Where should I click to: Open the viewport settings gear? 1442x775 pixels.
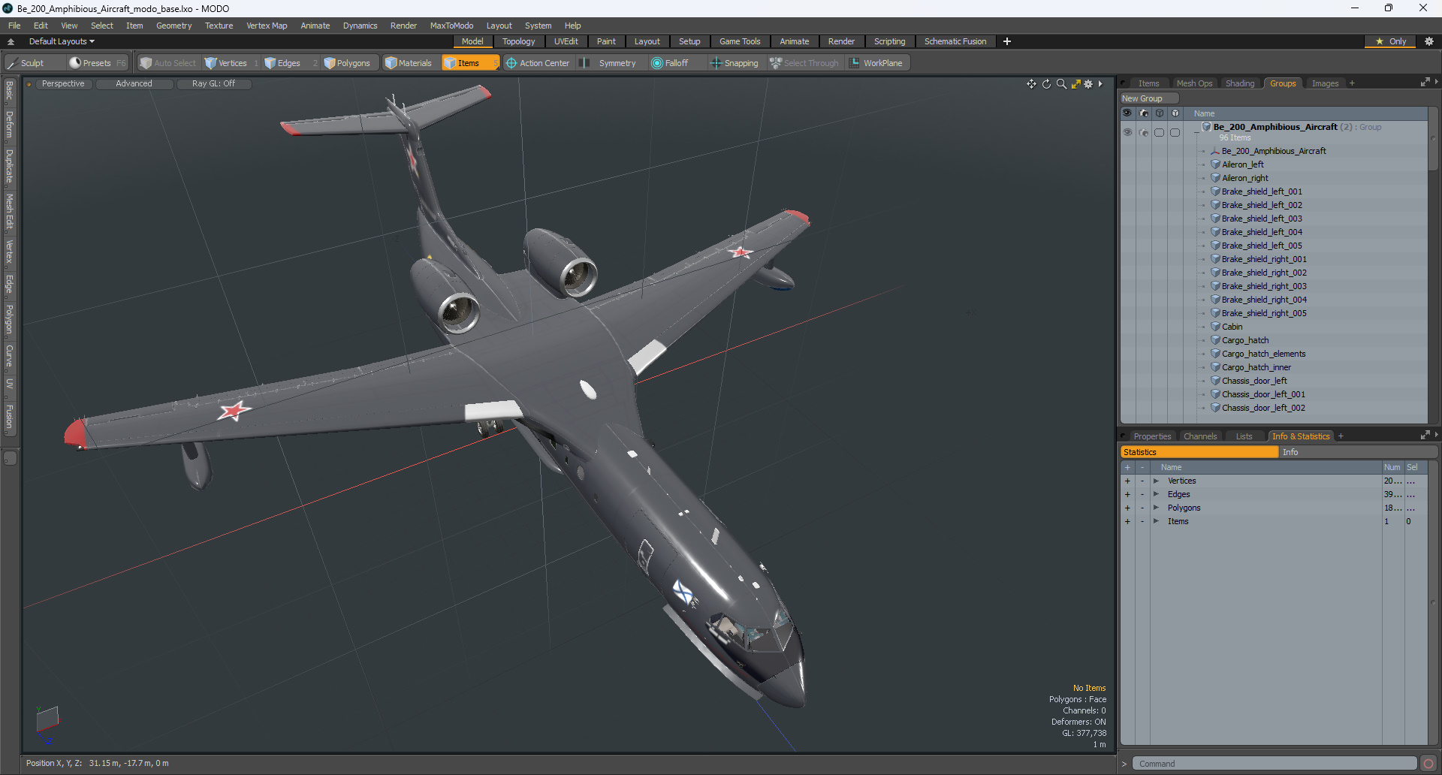click(x=1088, y=84)
